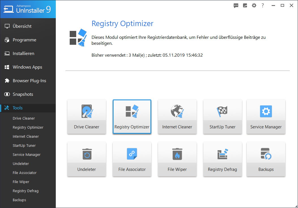Launch the Internet Cleaner tile
The image size is (298, 208).
pyautogui.click(x=177, y=116)
